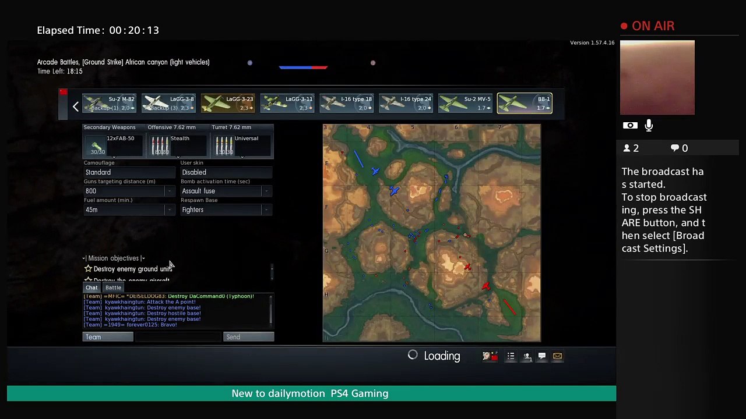The height and width of the screenshot is (419, 746).
Task: Click the red enemy plane icon near H6
Action: coord(486,286)
